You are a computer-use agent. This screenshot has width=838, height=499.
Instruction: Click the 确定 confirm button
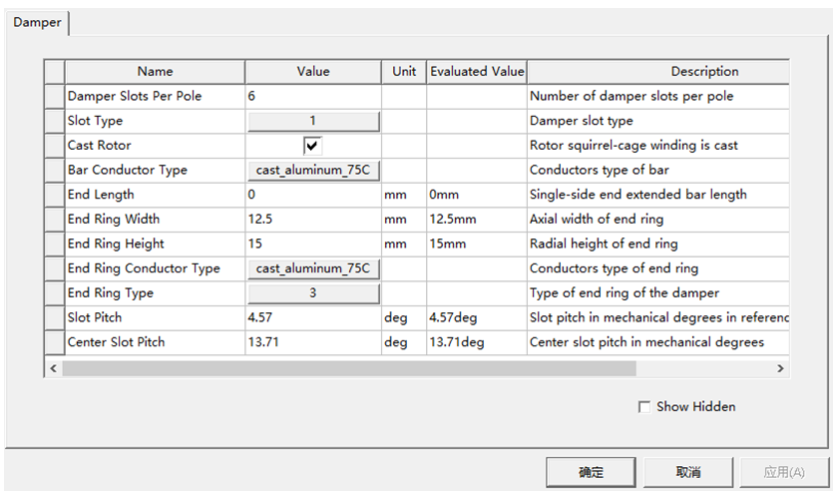pos(591,472)
